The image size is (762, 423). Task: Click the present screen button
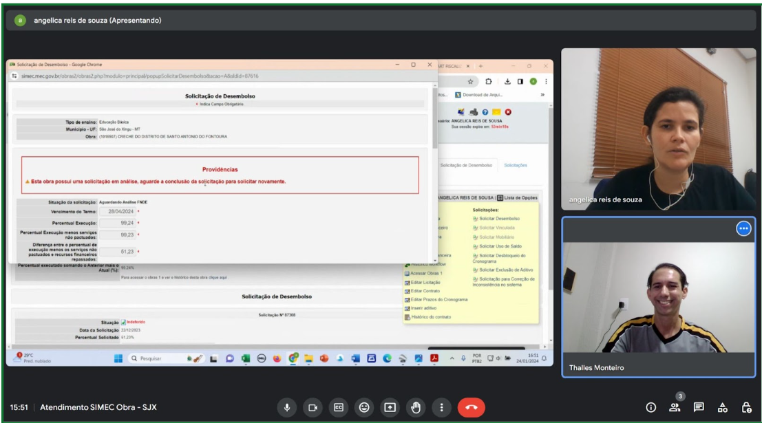tap(390, 407)
